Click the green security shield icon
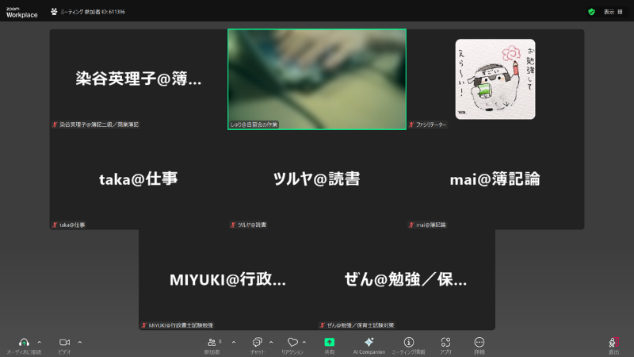Image resolution: width=634 pixels, height=357 pixels. [x=591, y=12]
